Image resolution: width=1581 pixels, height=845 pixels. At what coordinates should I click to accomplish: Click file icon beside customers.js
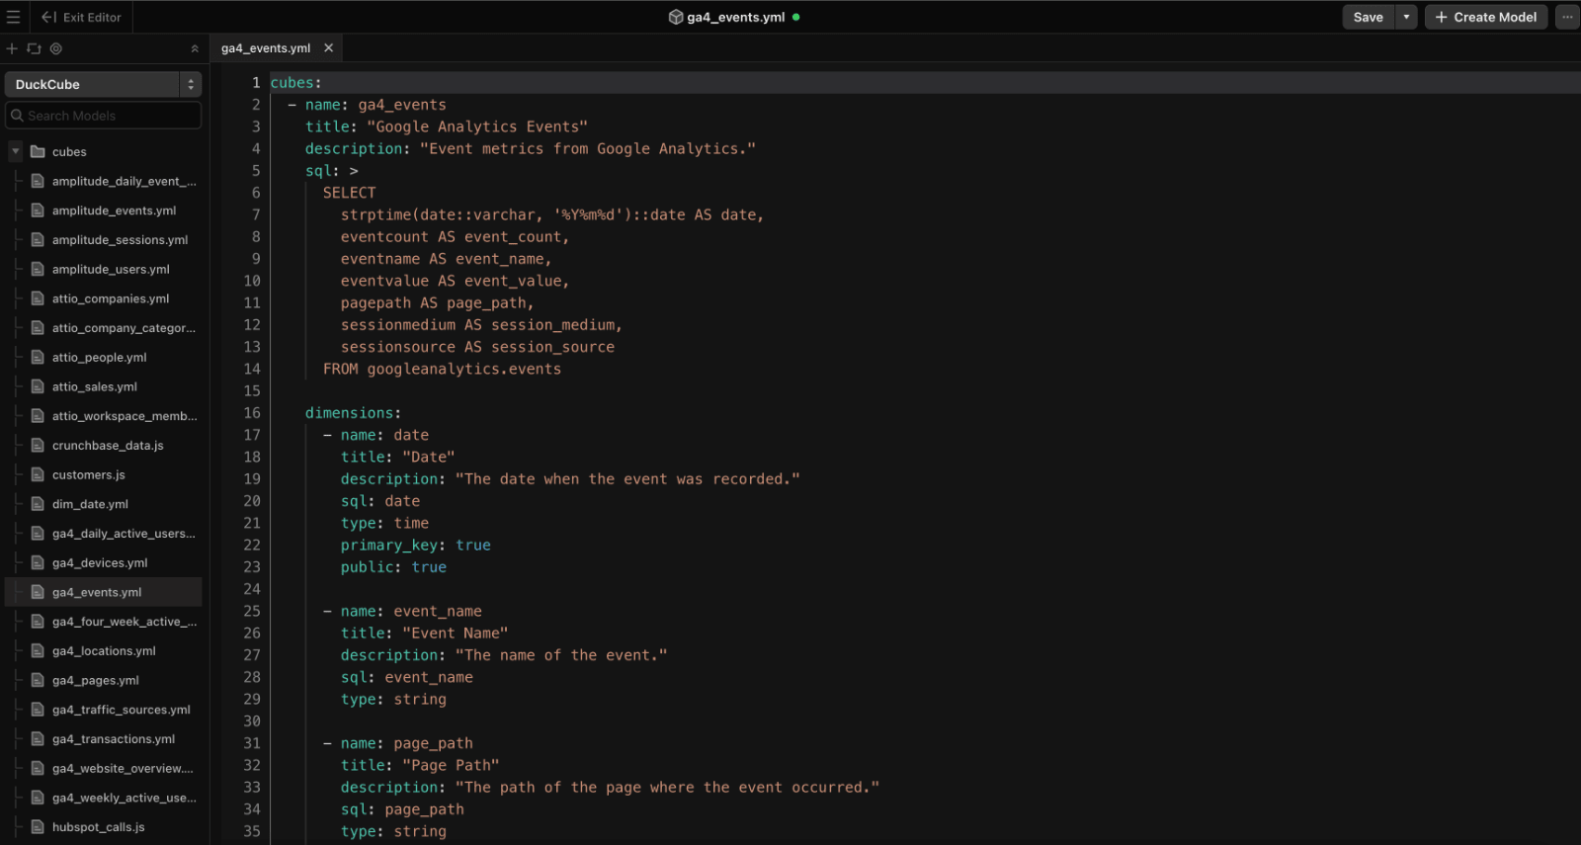(38, 475)
